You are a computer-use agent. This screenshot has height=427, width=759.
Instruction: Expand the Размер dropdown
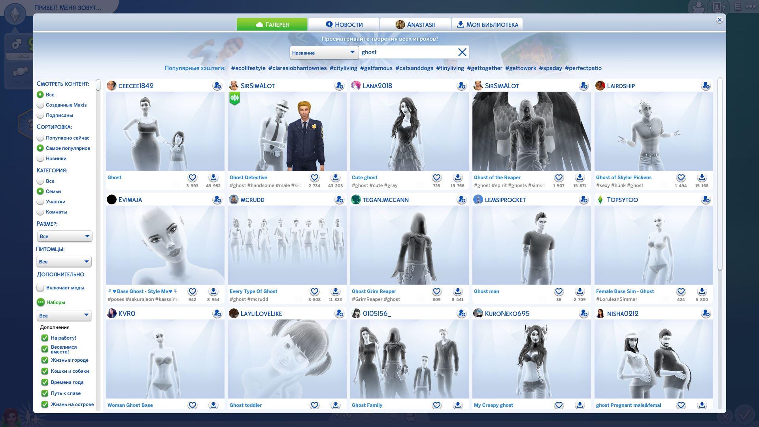click(x=64, y=236)
